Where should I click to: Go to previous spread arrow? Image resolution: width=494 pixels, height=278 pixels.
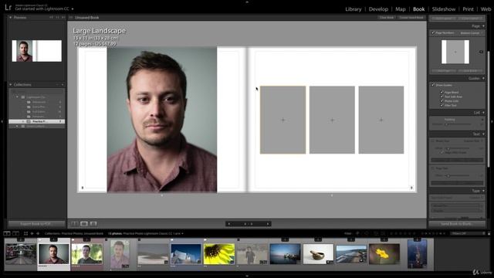tap(229, 224)
